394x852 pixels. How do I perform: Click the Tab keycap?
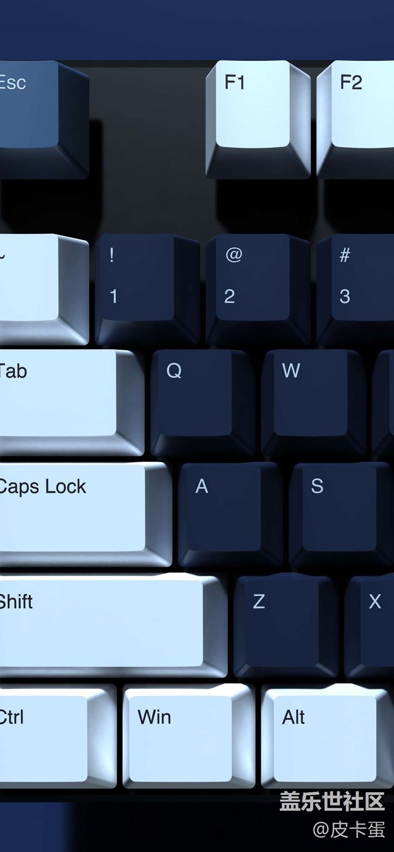pos(72,402)
